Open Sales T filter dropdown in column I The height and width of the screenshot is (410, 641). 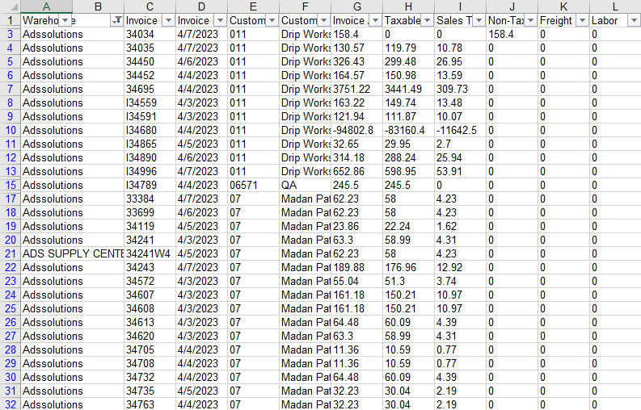479,20
